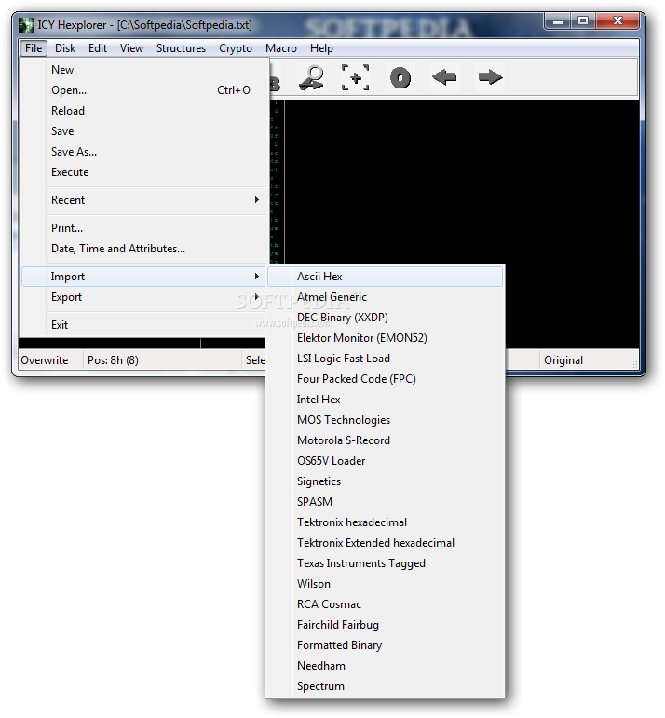Screen dimensions: 665x718
Task: Import as Texas Instruments Tagged
Action: coord(386,563)
